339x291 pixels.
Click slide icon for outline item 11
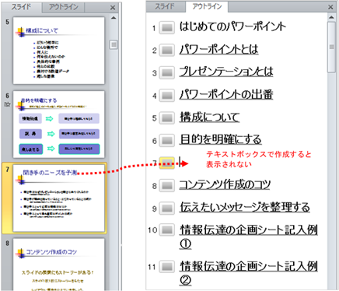pos(166,266)
